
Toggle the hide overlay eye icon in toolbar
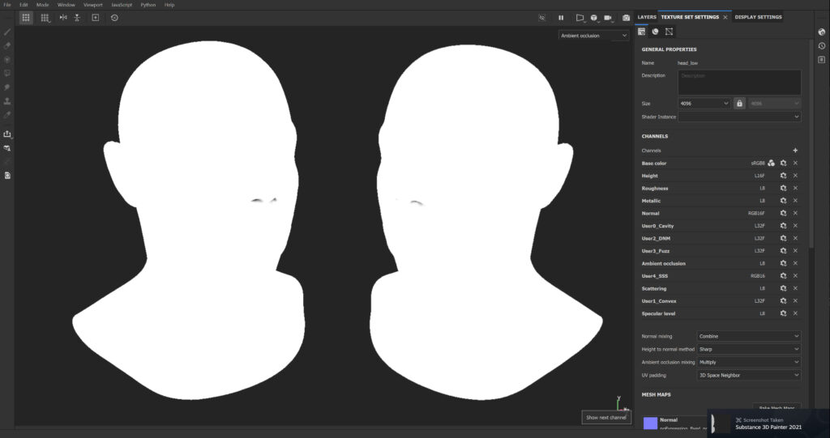pyautogui.click(x=541, y=18)
